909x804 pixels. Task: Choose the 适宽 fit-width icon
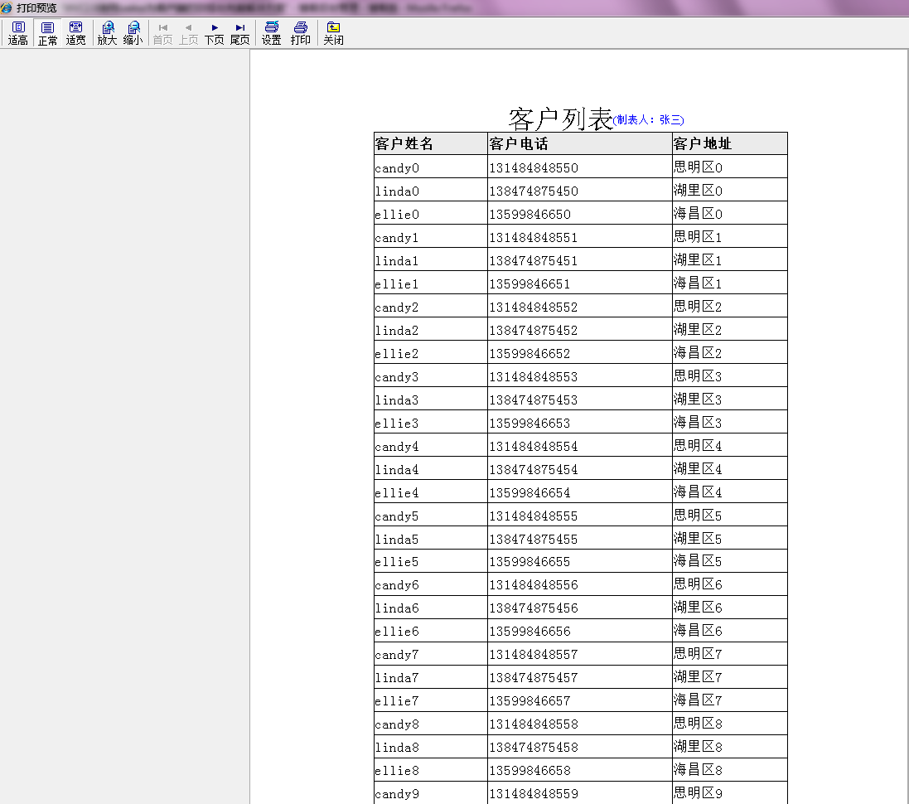coord(75,33)
